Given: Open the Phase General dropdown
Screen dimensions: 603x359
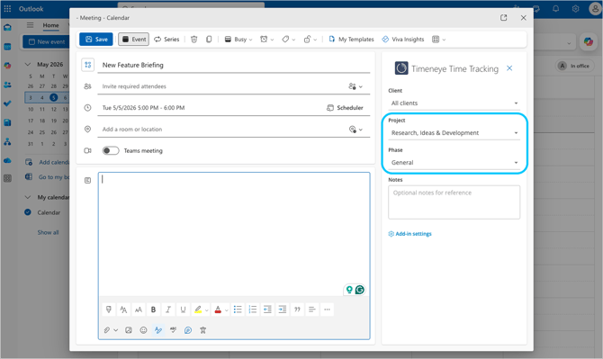Looking at the screenshot, I should pos(454,163).
